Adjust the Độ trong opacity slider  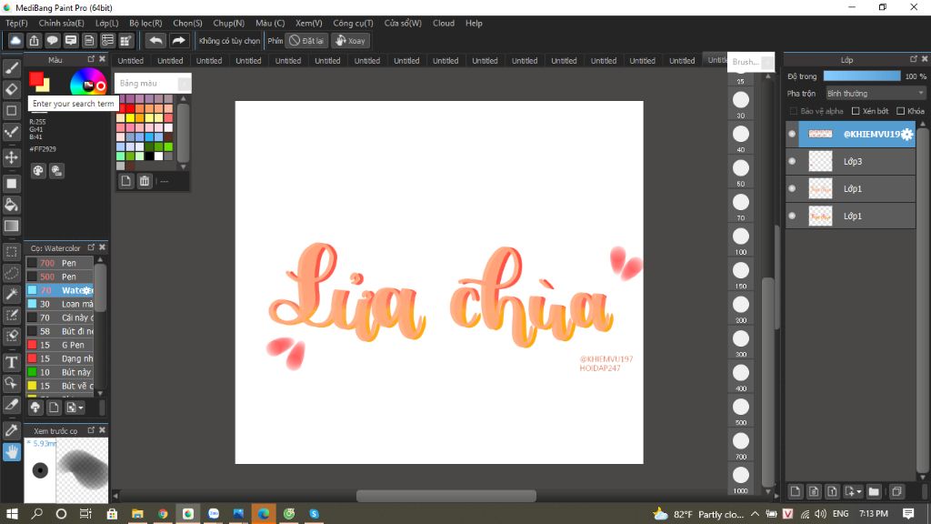(862, 76)
